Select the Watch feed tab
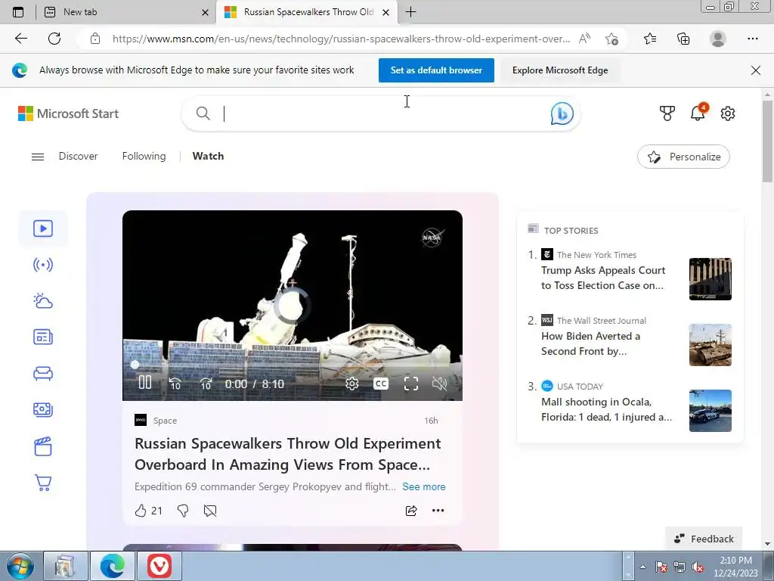 click(x=208, y=156)
